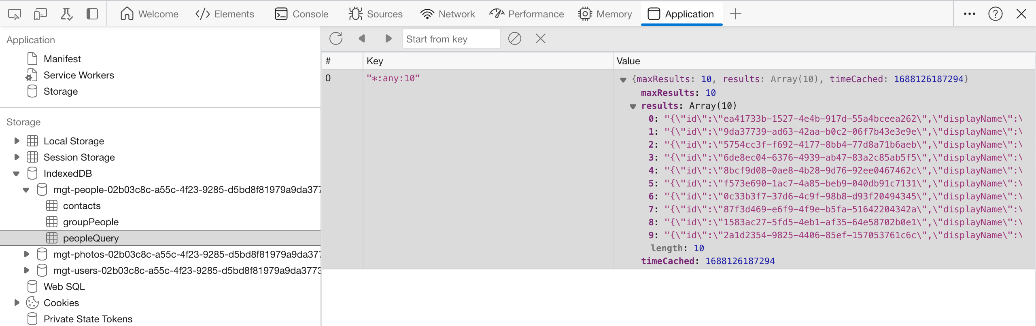Open the Network tab
The image size is (1036, 326).
coord(447,14)
